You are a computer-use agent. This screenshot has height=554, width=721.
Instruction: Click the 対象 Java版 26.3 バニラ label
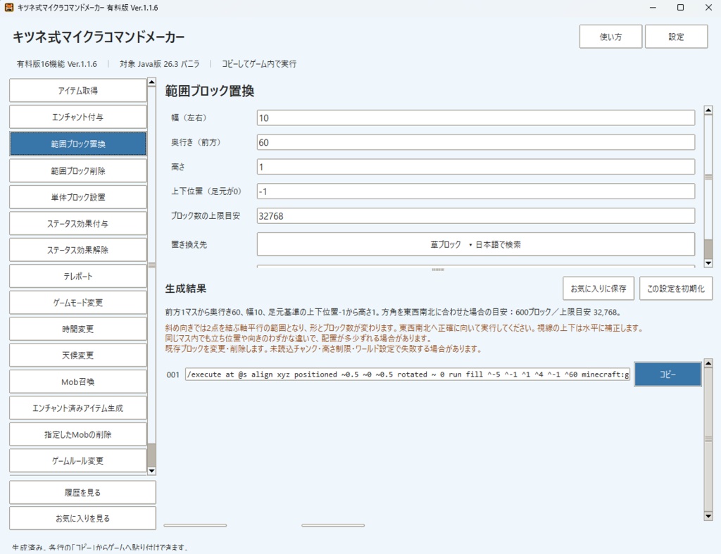(x=160, y=64)
